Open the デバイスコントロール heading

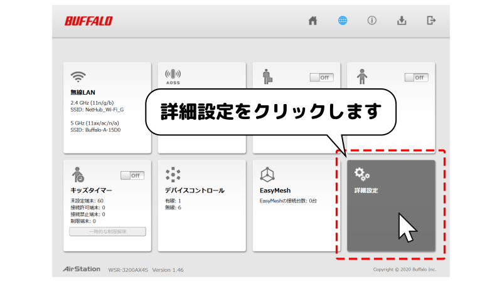[195, 191]
